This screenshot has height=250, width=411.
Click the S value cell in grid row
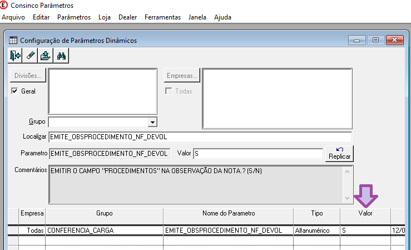click(x=365, y=231)
